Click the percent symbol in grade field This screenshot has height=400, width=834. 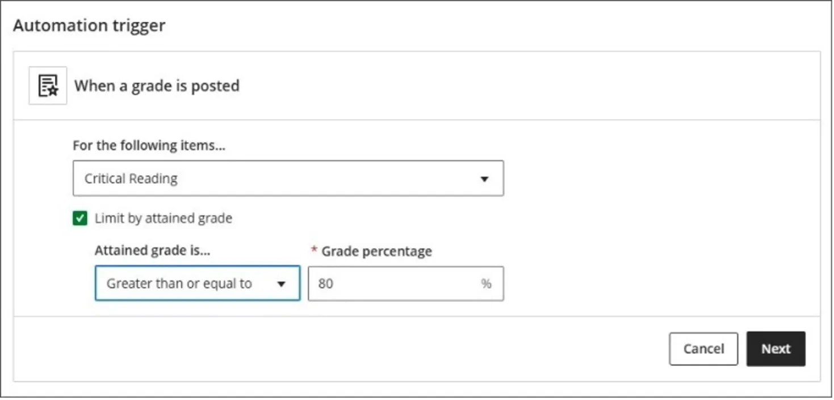tap(486, 284)
